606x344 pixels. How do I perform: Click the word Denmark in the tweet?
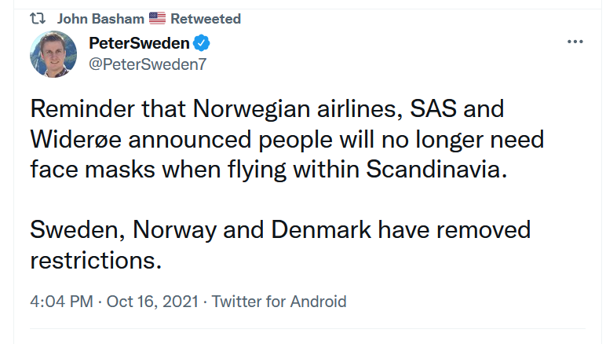tap(321, 230)
